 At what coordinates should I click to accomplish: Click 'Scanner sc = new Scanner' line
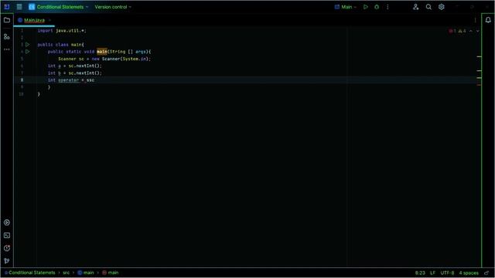pos(104,59)
